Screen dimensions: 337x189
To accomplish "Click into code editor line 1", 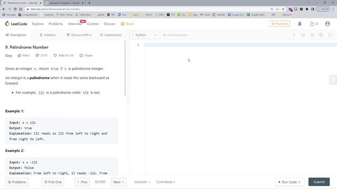I will coord(240,45).
